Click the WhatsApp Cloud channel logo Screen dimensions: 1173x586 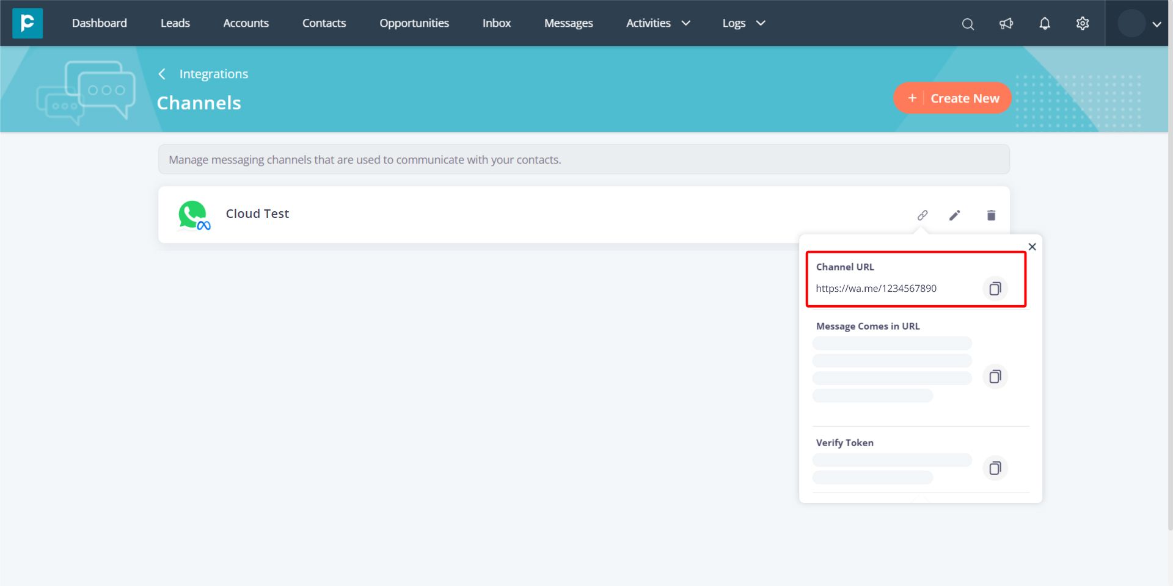tap(194, 215)
